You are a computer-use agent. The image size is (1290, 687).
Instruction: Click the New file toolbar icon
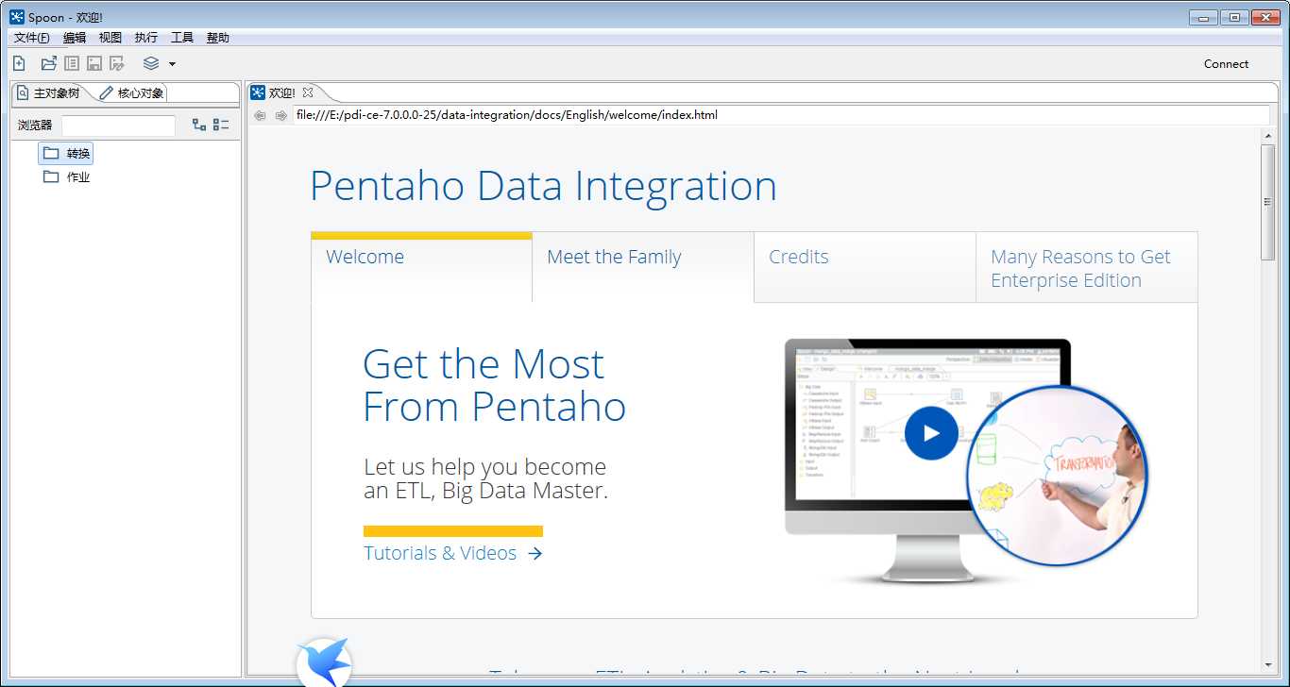point(19,63)
